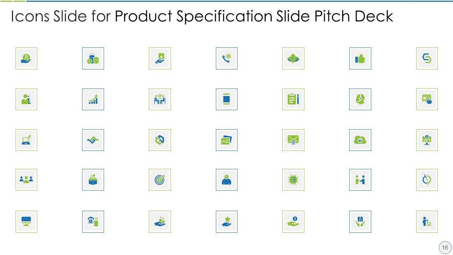This screenshot has width=453, height=255.
Task: Select the target with arrow icon
Action: [160, 180]
